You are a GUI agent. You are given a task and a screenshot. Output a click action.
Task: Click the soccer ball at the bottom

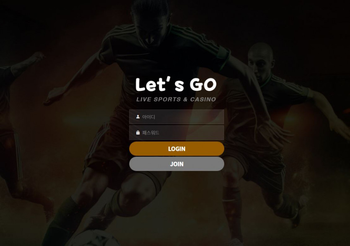pyautogui.click(x=96, y=238)
